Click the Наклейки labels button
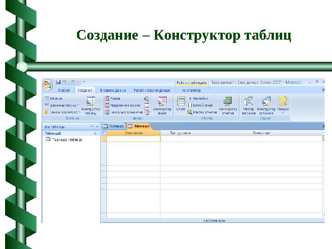This screenshot has width=332, height=249. pyautogui.click(x=198, y=99)
